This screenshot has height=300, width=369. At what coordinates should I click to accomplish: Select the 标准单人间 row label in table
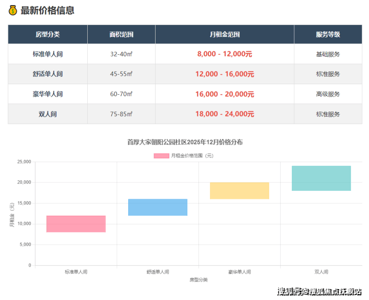coord(47,54)
